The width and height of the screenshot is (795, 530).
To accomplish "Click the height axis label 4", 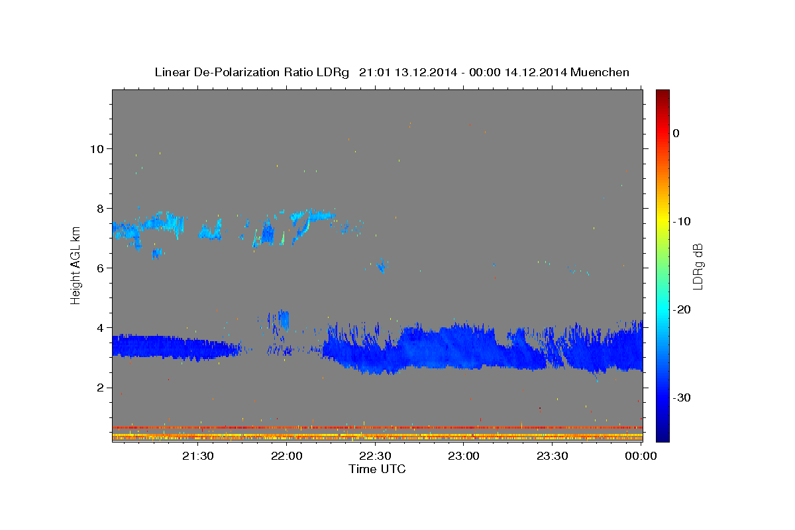I will [99, 328].
